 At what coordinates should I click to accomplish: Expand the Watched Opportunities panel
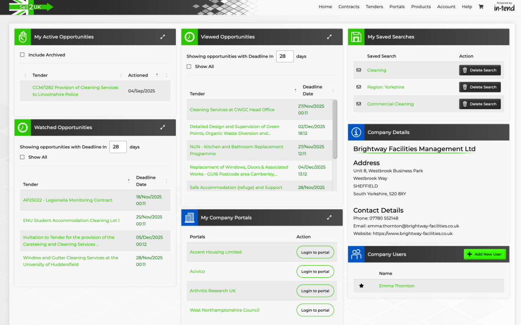coord(162,127)
